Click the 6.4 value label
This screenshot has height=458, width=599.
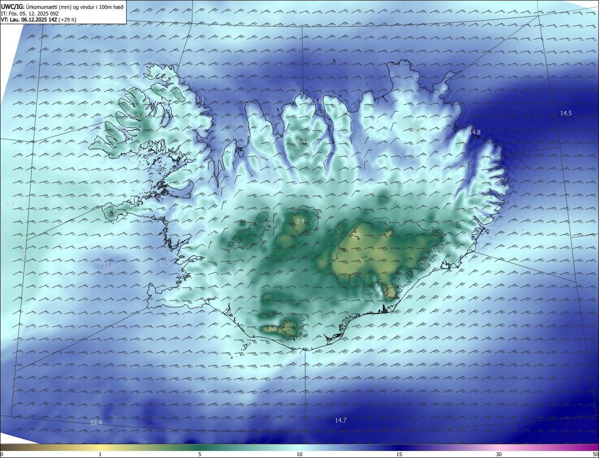[x=301, y=141]
